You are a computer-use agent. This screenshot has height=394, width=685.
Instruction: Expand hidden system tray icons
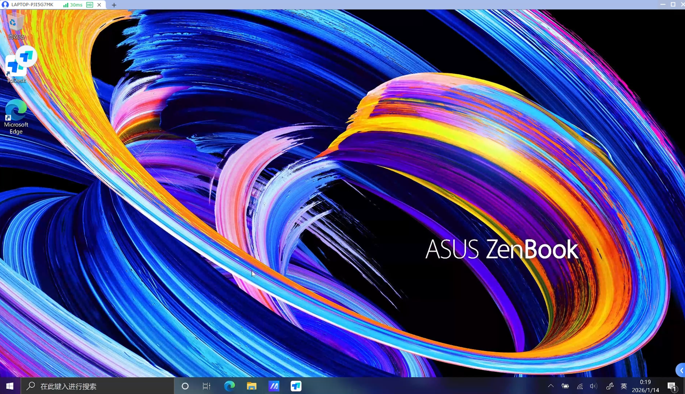point(551,386)
